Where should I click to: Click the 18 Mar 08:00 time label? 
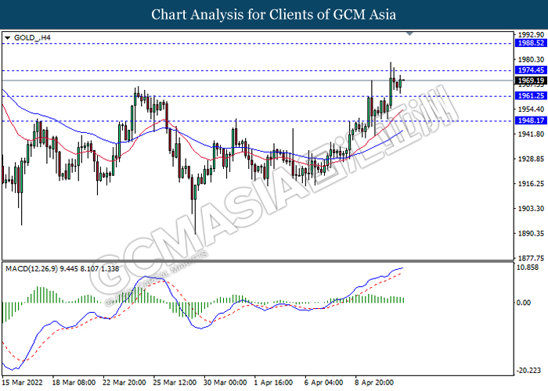click(x=74, y=382)
